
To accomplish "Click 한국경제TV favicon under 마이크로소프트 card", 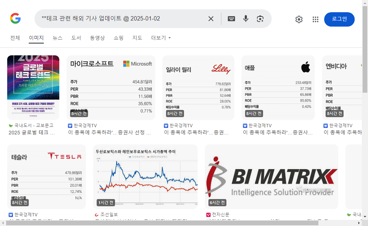I will [70, 126].
